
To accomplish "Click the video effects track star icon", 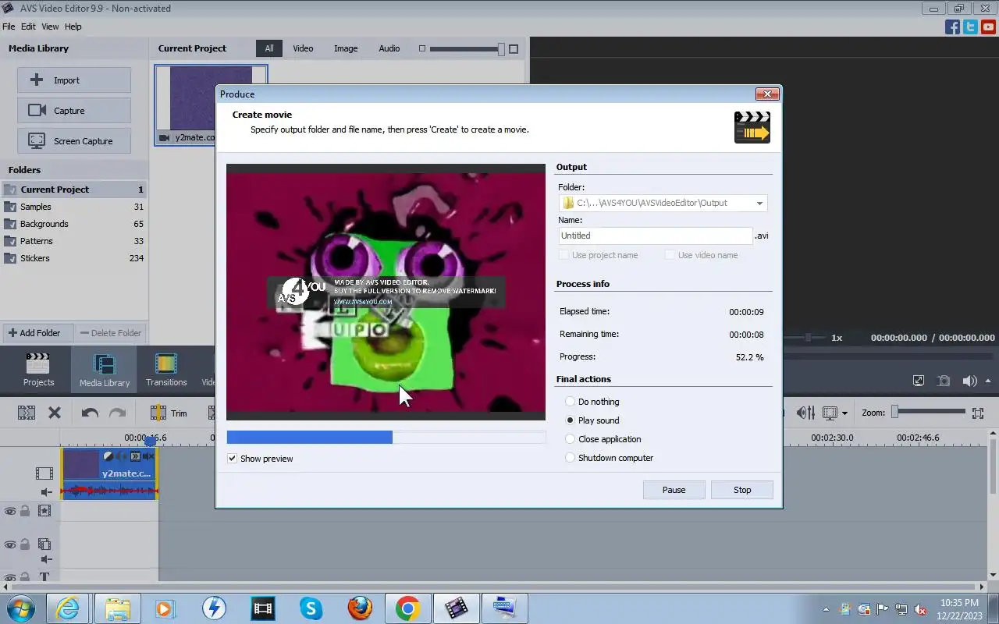I will click(44, 511).
